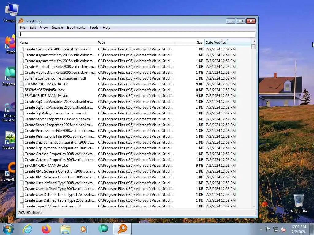The width and height of the screenshot is (314, 235).
Task: Select Create XML Schema Collection 2005 icon
Action: click(x=21, y=177)
